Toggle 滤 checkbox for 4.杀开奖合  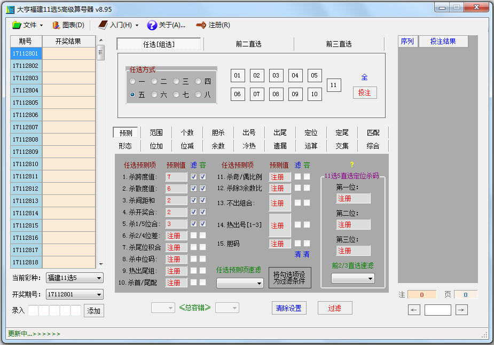tap(194, 212)
